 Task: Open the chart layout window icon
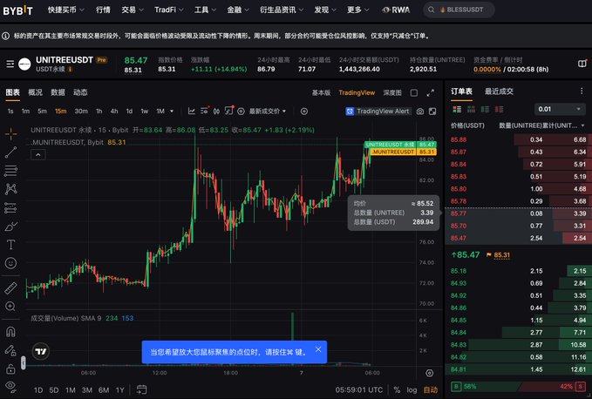[432, 112]
